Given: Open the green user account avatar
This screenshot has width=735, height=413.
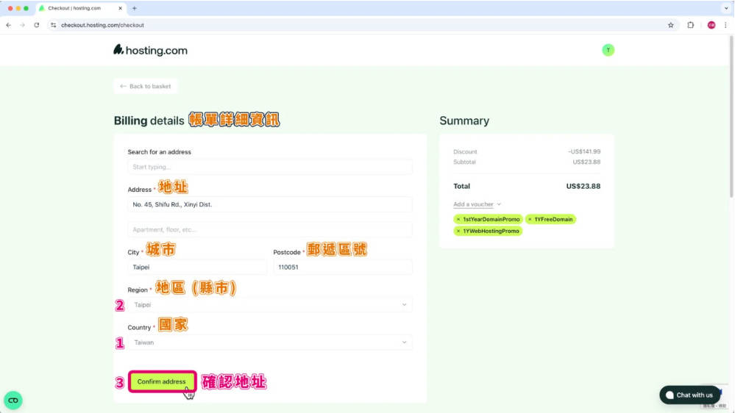Looking at the screenshot, I should [x=608, y=50].
